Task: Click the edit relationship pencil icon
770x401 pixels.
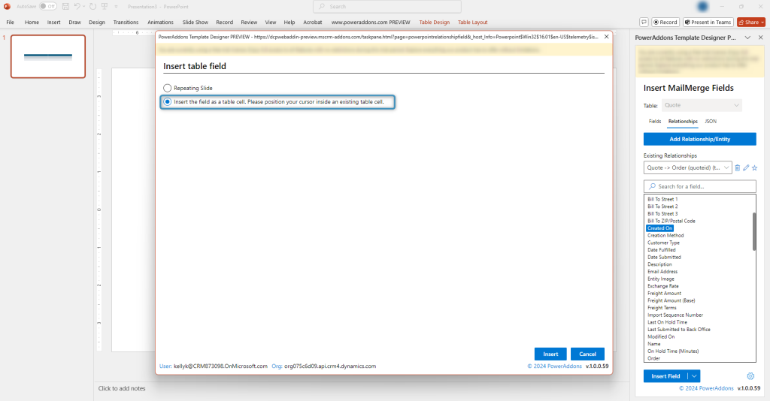Action: tap(746, 167)
